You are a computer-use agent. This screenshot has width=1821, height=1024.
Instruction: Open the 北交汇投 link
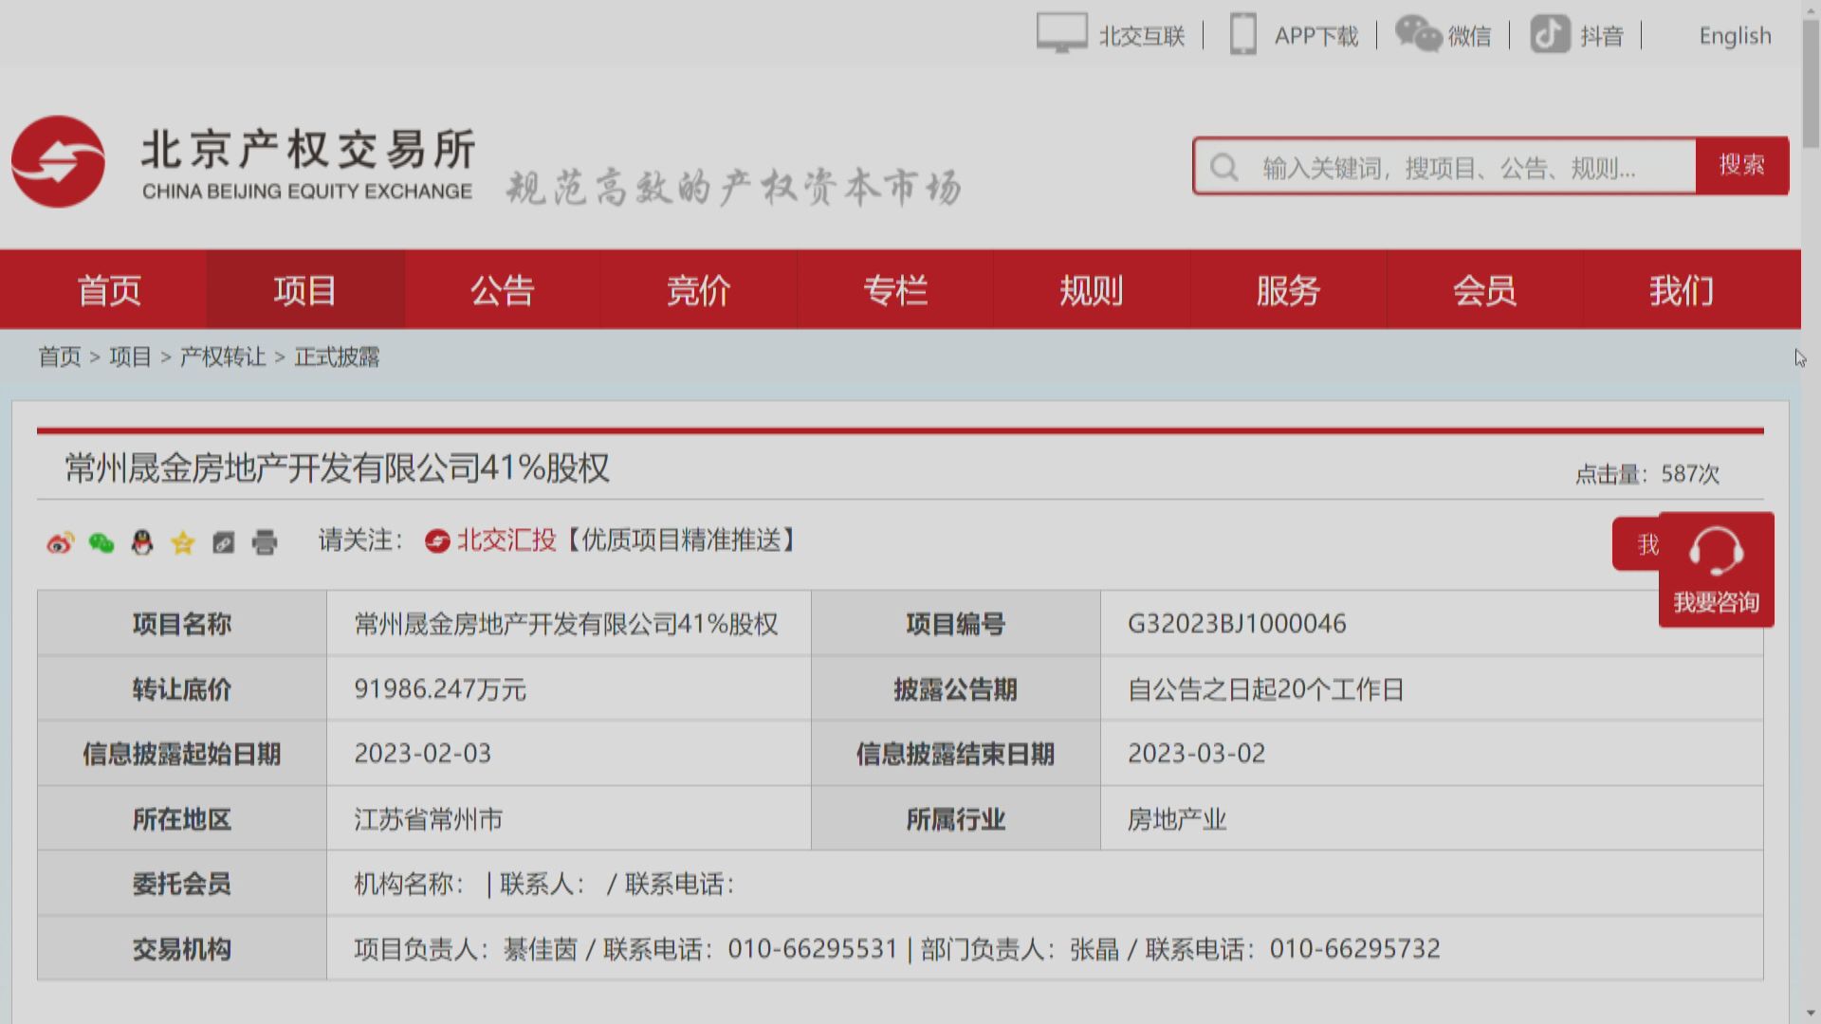pos(506,540)
